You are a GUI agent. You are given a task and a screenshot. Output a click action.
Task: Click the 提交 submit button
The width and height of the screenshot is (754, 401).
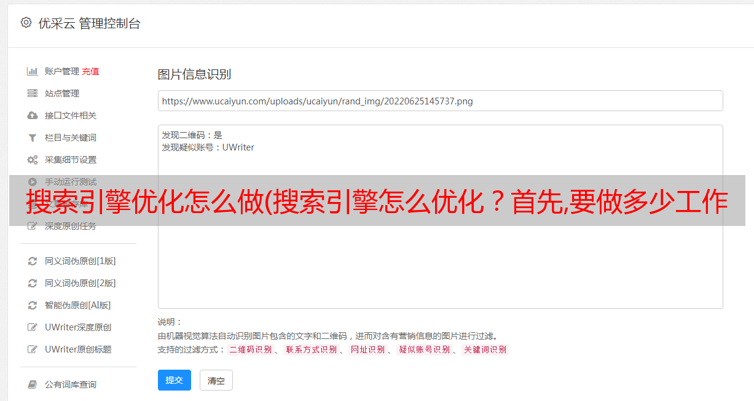click(x=175, y=380)
